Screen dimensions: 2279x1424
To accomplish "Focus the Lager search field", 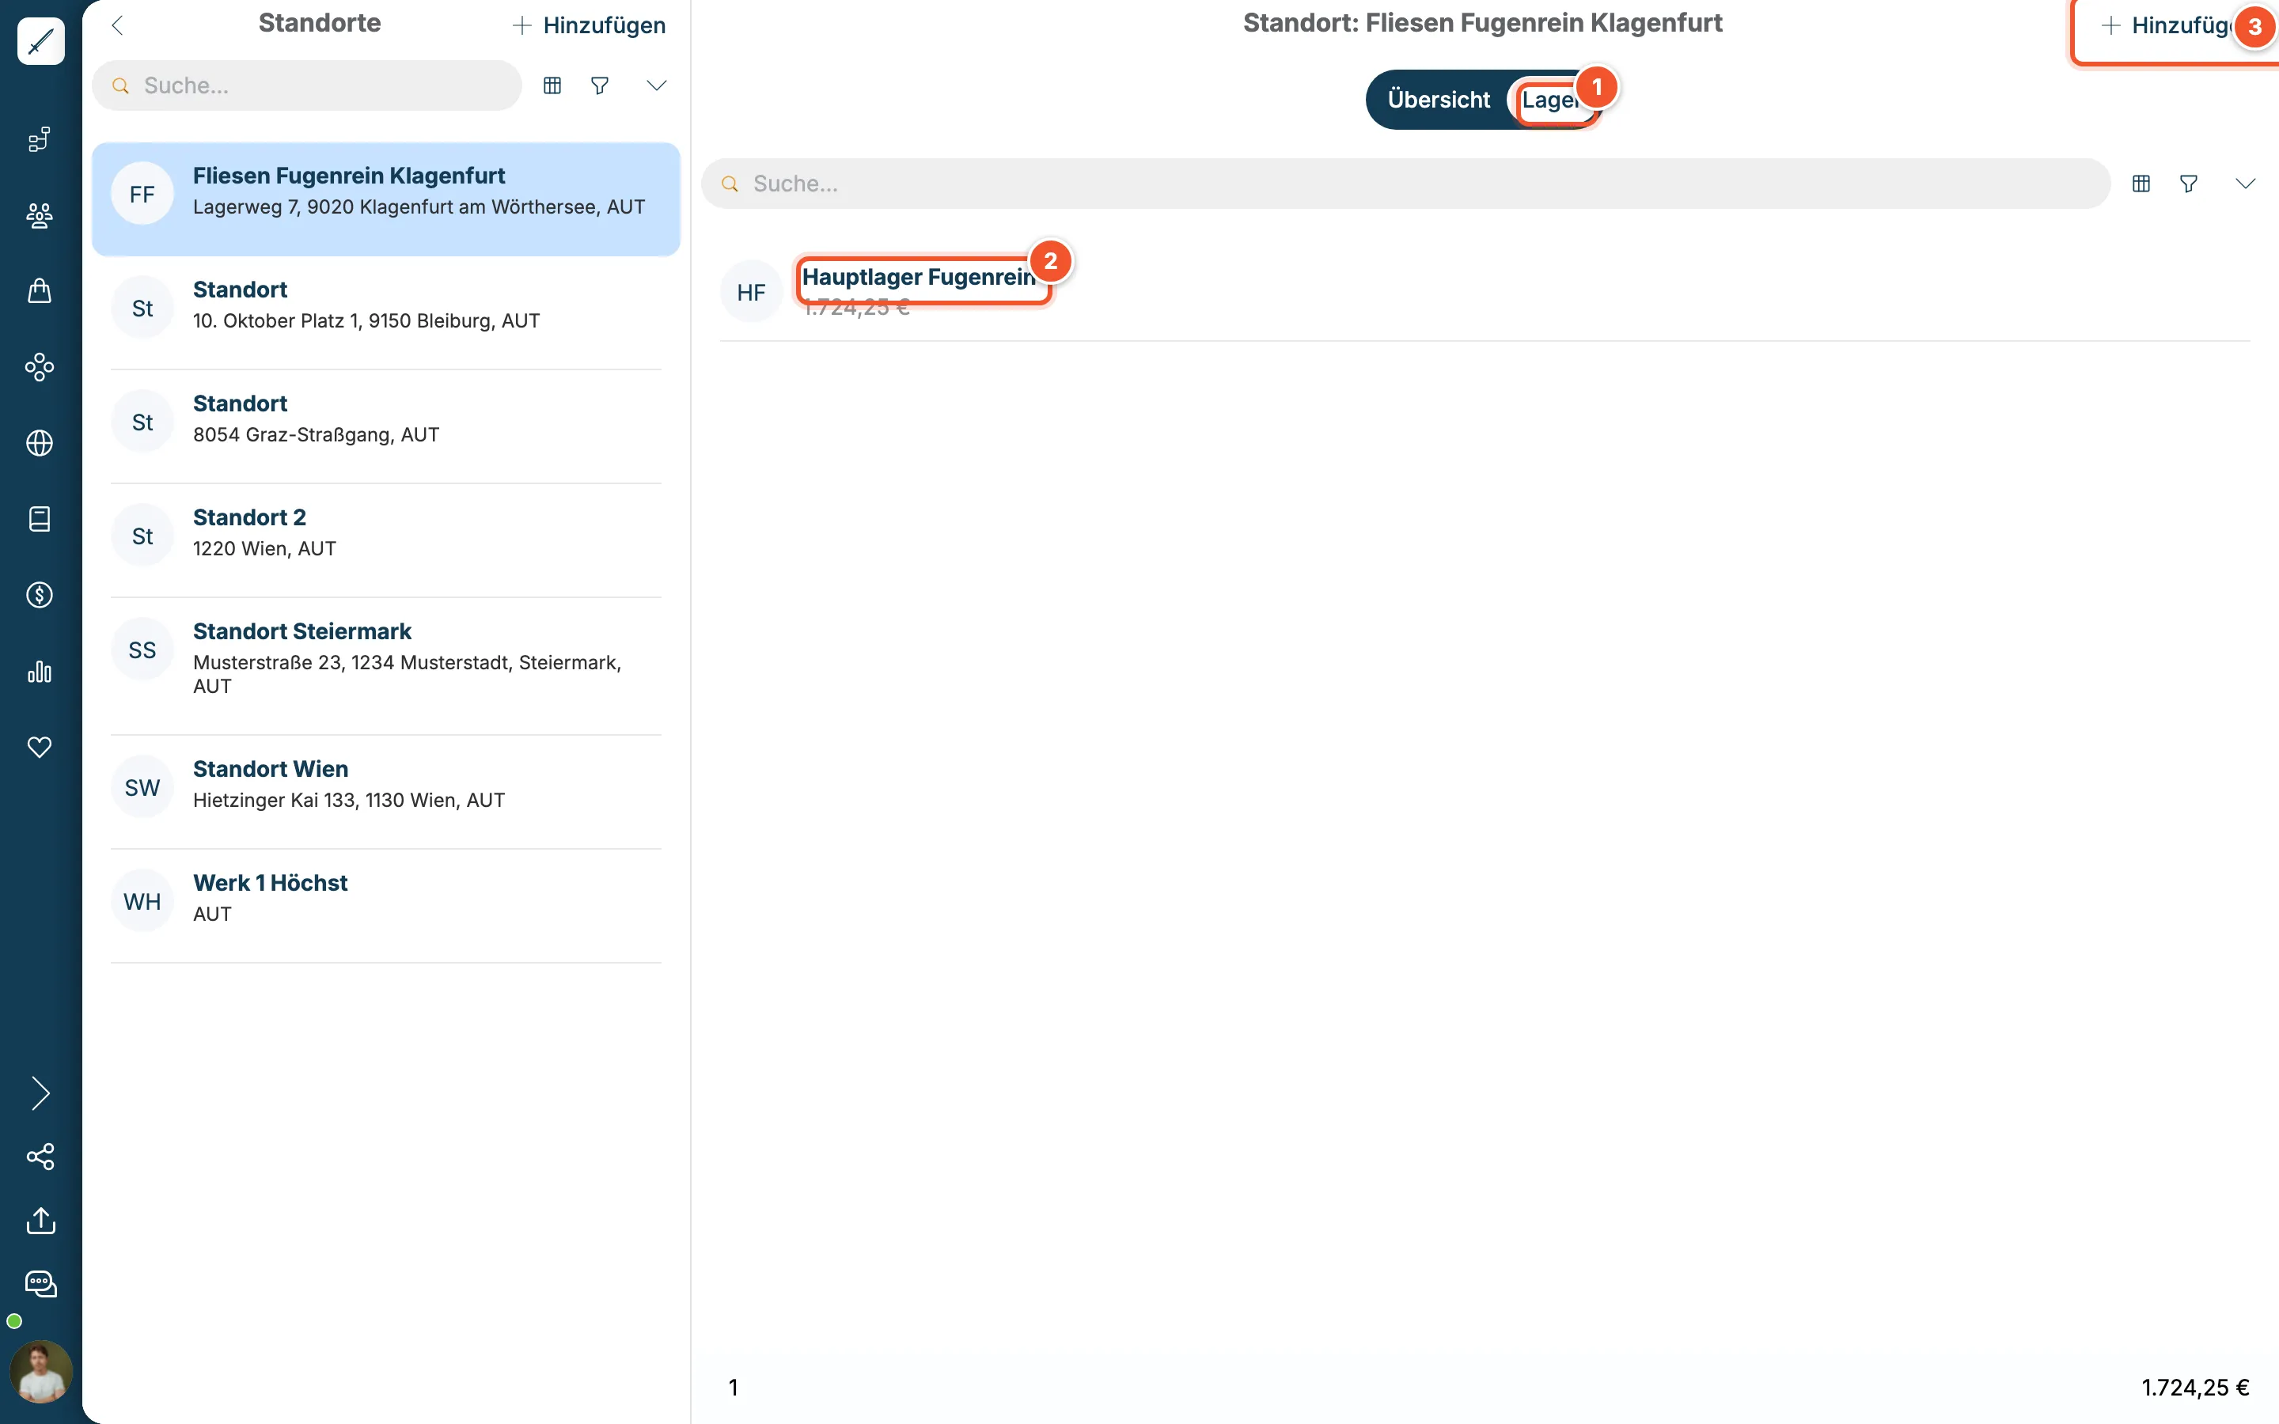I will pos(1405,184).
